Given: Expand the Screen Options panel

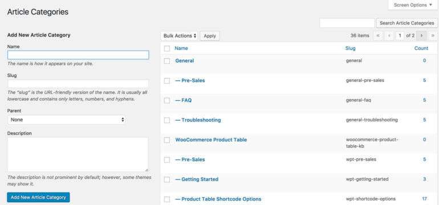Looking at the screenshot, I should click(413, 5).
